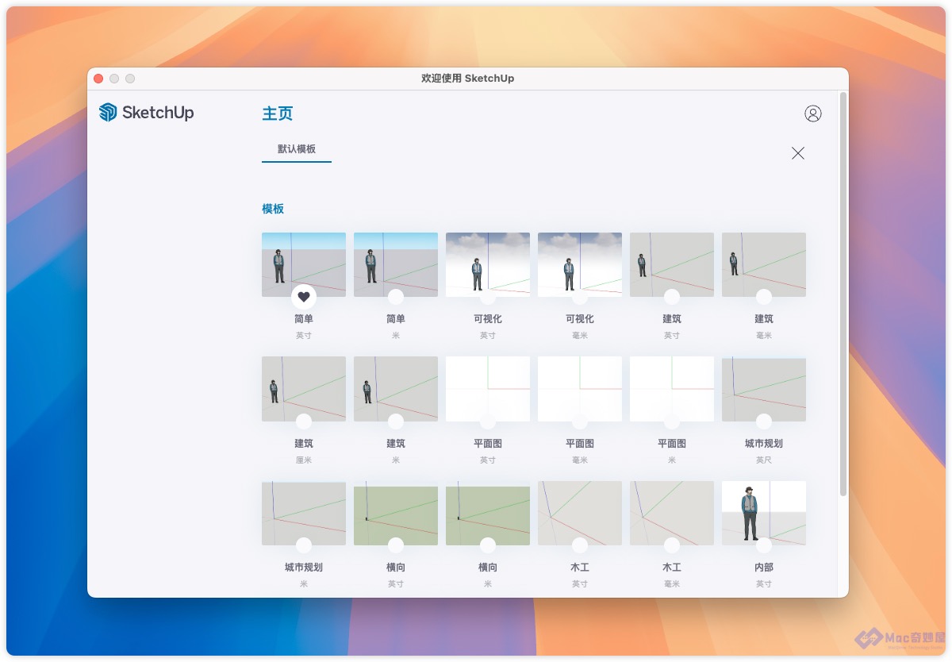Click the 主页 page heading

click(278, 114)
